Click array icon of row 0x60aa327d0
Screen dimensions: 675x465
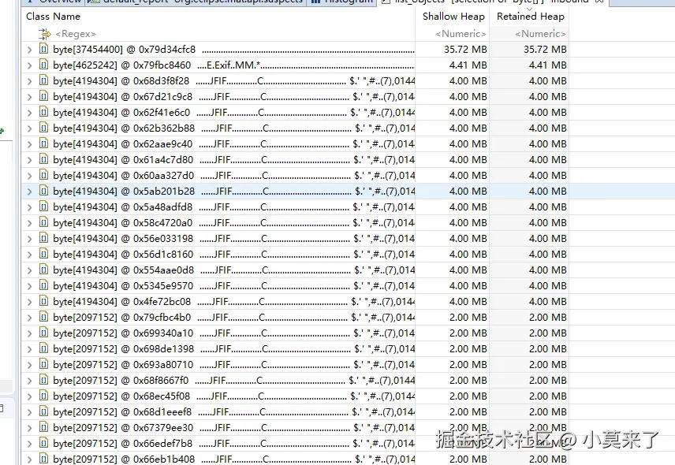tap(43, 175)
